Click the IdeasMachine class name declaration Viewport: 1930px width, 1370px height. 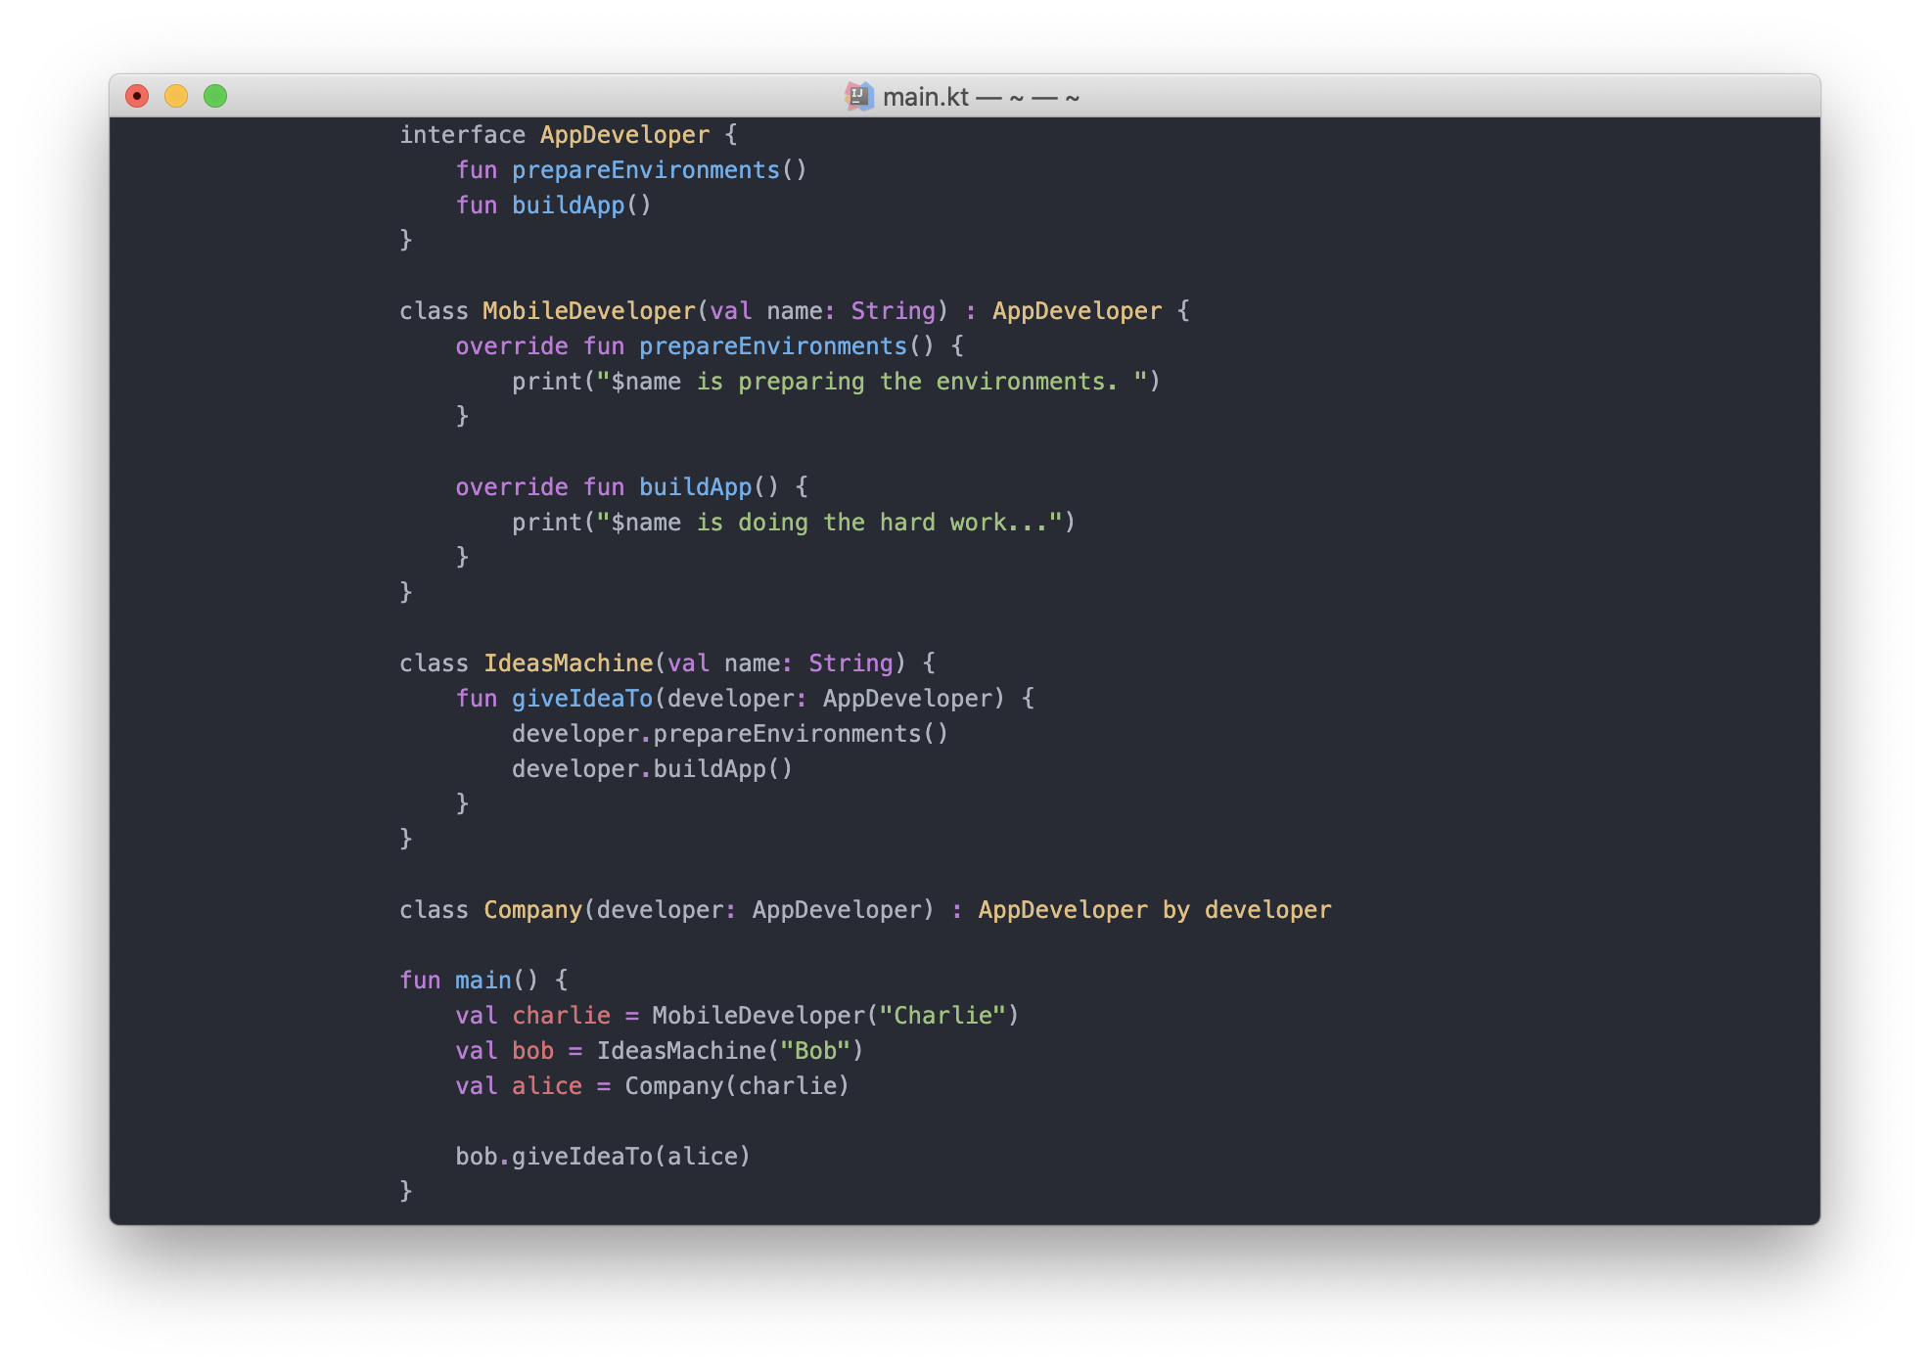pyautogui.click(x=568, y=663)
